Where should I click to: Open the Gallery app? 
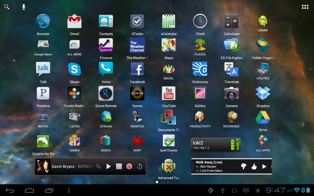(200, 93)
